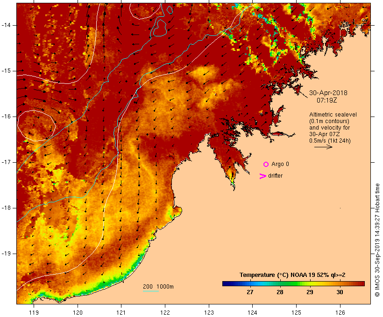Click longitude axis label 125
The image size is (383, 317).
pyautogui.click(x=296, y=312)
